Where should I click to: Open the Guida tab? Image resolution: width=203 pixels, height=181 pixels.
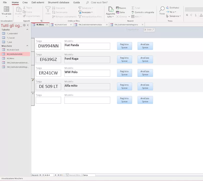(76, 2)
